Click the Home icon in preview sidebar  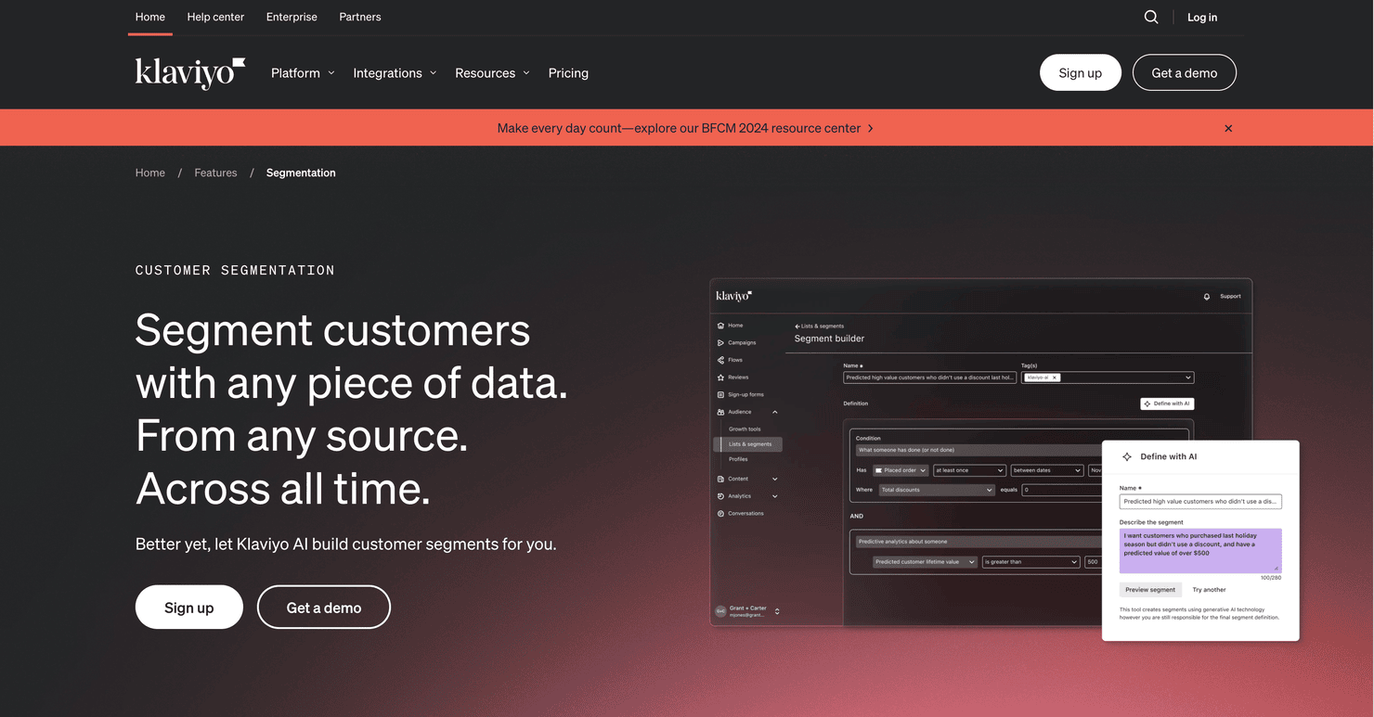[x=720, y=326]
